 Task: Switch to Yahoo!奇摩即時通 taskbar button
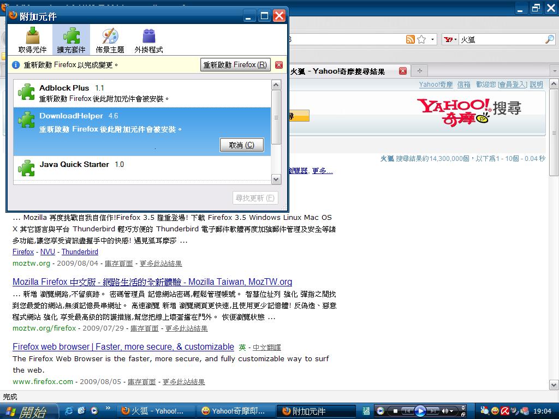[237, 411]
